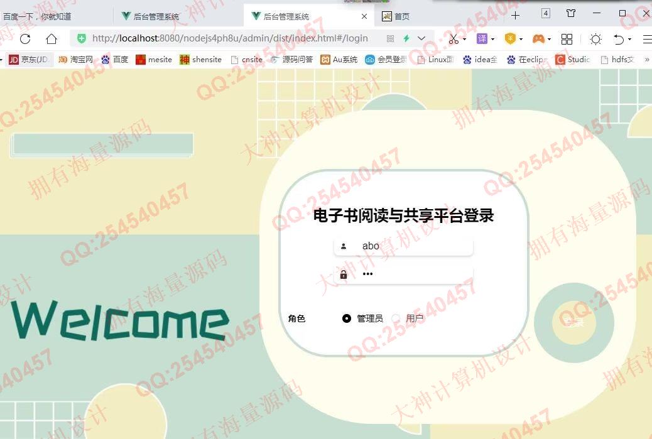Select the 用户 role radio button
This screenshot has width=652, height=439.
[396, 318]
